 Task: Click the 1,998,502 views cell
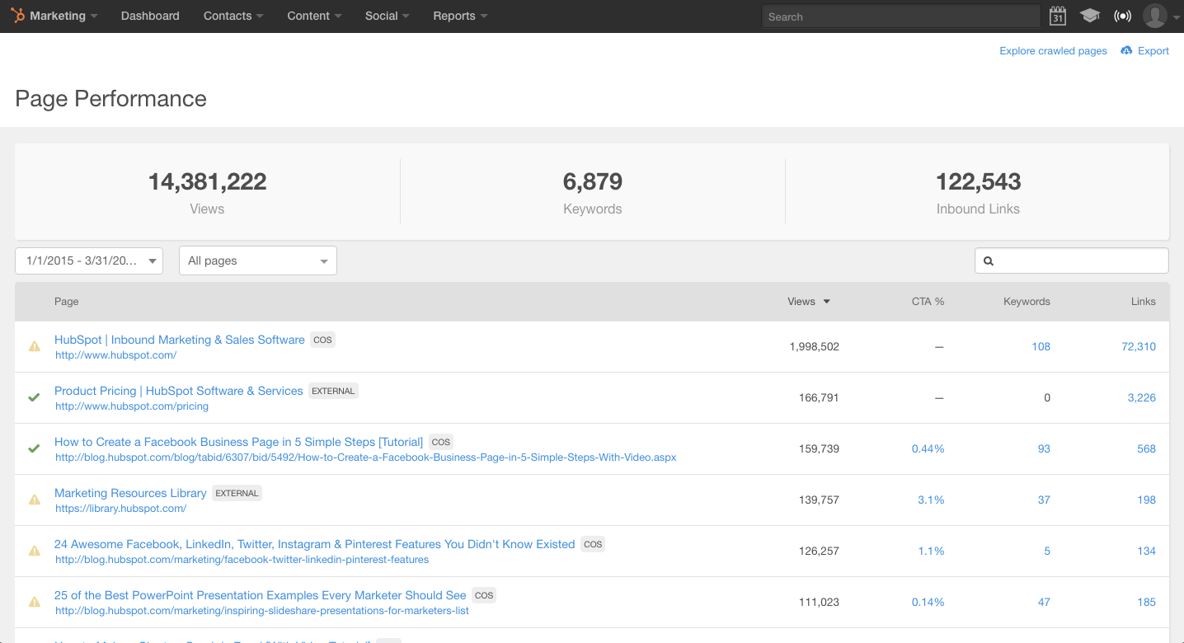click(814, 346)
